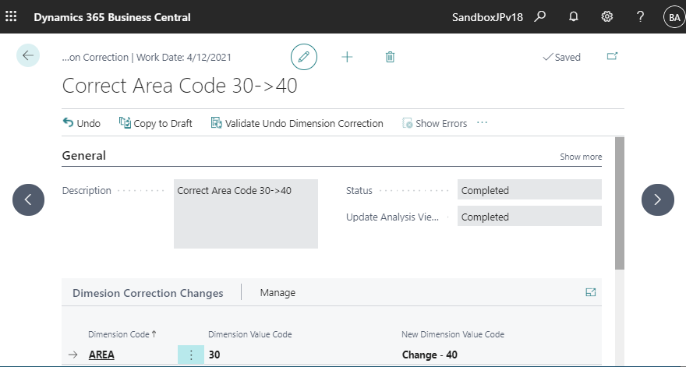Open the Manage menu
Image resolution: width=686 pixels, height=367 pixels.
[278, 293]
